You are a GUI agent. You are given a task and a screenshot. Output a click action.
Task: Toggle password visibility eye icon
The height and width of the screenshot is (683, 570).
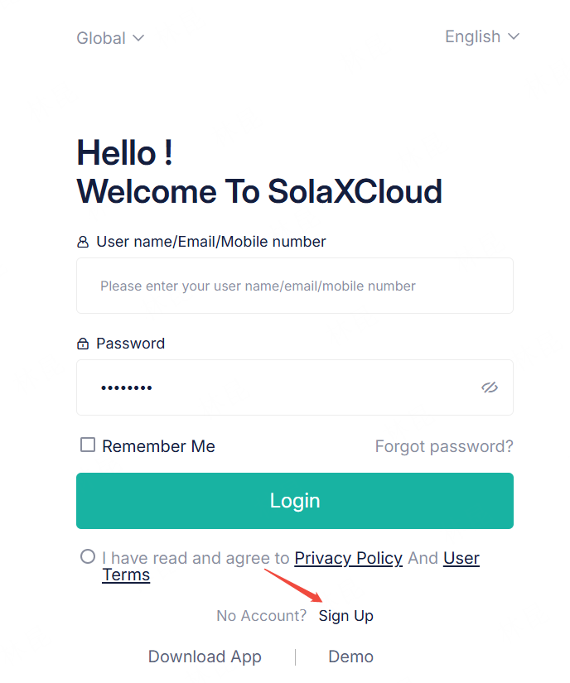(x=489, y=387)
